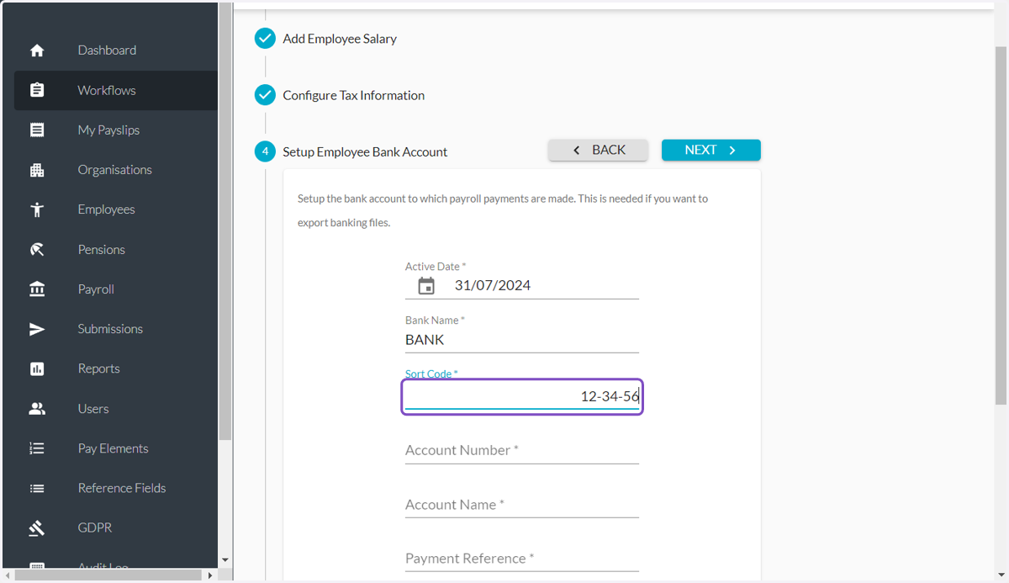Go to My Payslips

coord(116,130)
